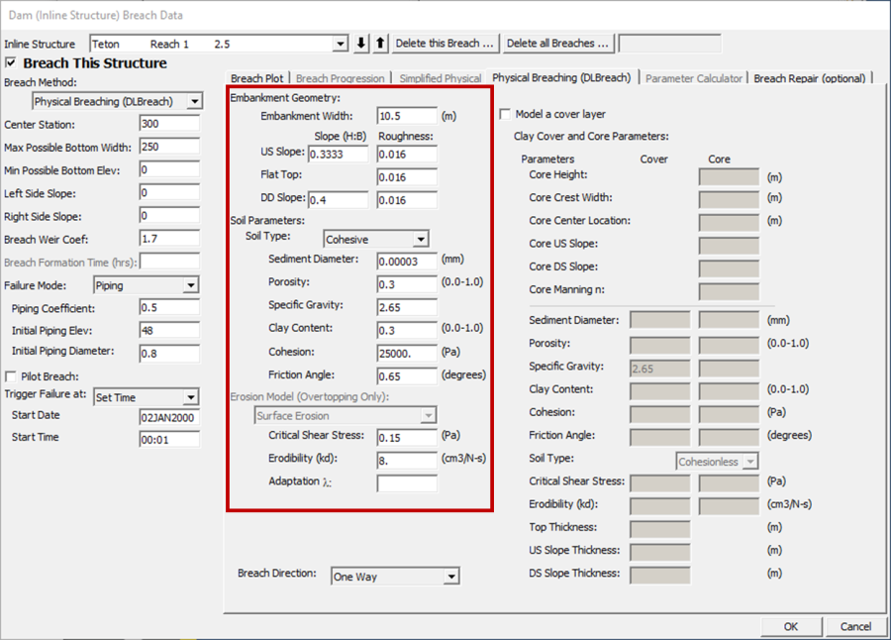The width and height of the screenshot is (891, 640).
Task: Click the soil Clay Content field
Action: (407, 331)
